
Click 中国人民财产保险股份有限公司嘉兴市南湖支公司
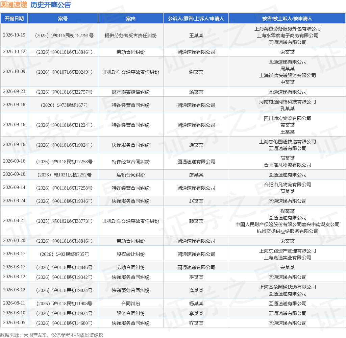(287, 224)
